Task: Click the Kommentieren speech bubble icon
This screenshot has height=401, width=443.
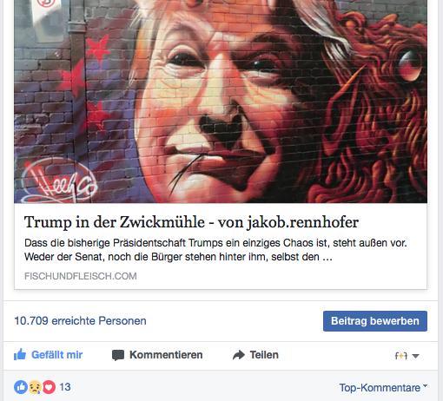Action: pyautogui.click(x=118, y=355)
